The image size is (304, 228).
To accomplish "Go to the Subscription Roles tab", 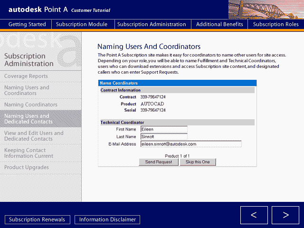I will tap(275, 24).
